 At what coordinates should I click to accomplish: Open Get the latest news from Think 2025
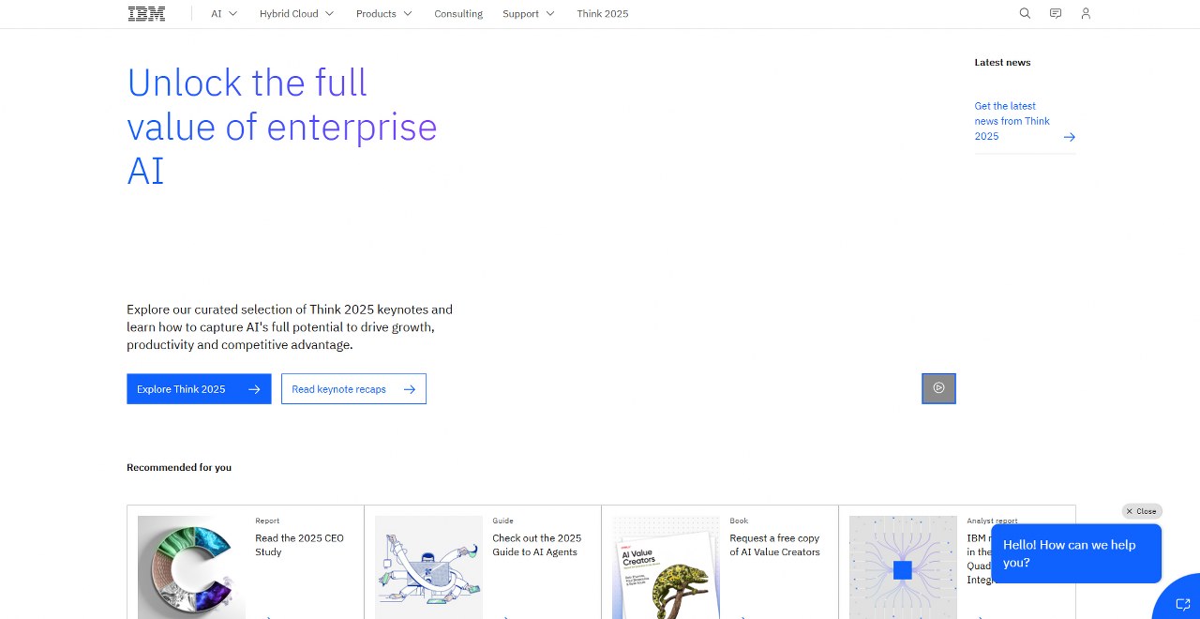(x=1012, y=121)
